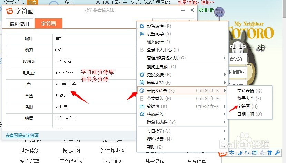
Task: Select 输入统计 (I) menu entry
Action: (x=183, y=42)
